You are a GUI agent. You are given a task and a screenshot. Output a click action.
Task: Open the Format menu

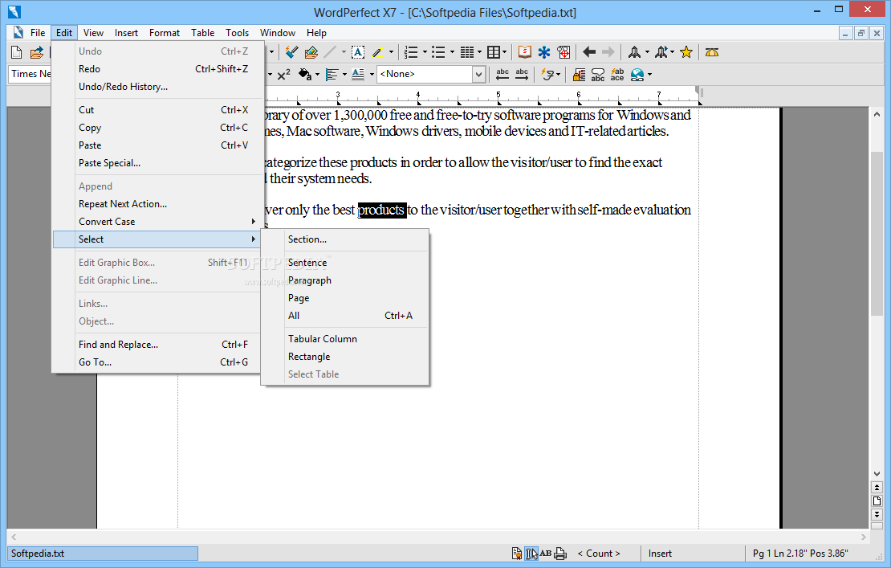click(165, 33)
